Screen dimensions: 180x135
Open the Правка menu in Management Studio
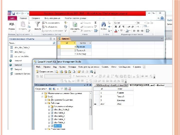pyautogui.click(x=47, y=67)
